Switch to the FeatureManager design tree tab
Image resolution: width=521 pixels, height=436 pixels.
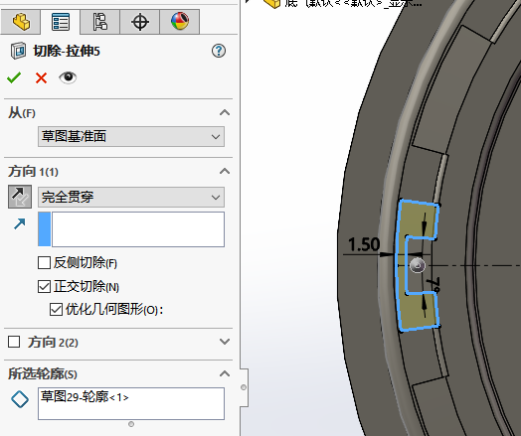(21, 22)
